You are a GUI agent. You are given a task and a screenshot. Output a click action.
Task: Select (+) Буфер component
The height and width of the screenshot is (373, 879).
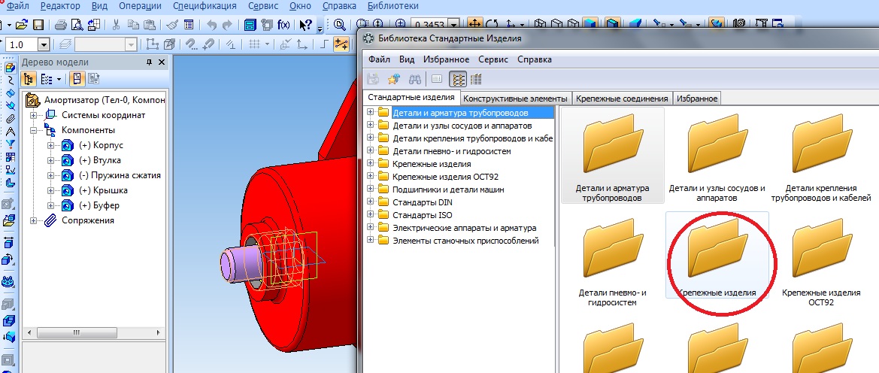[99, 205]
